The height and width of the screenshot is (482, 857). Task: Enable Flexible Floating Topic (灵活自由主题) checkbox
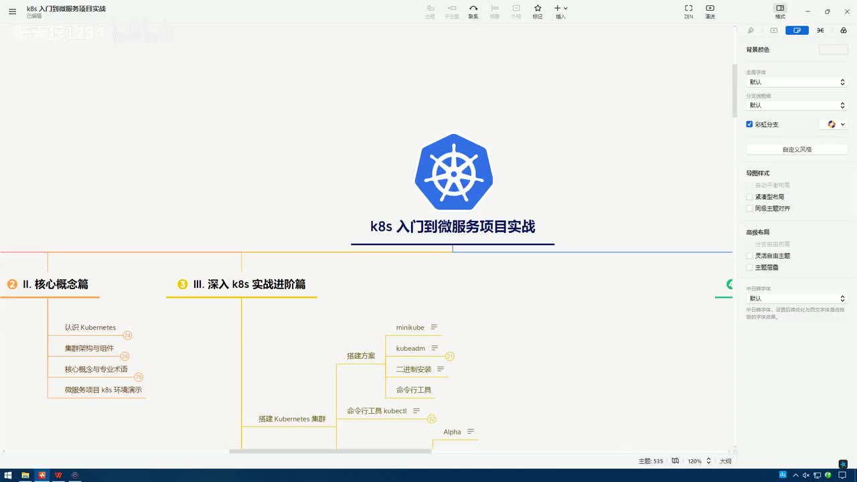749,256
